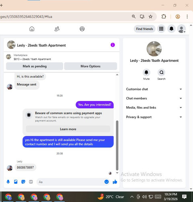This screenshot has height=202, width=193.
Task: Open the apps grid menu icon
Action: 161,29
